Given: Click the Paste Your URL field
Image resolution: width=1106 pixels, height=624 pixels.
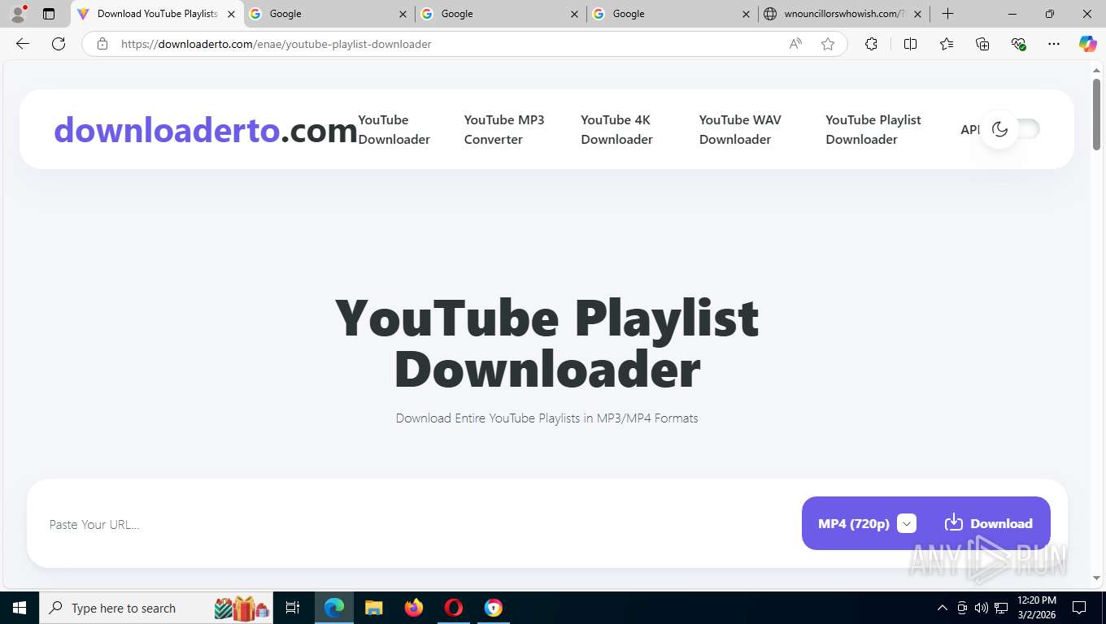Looking at the screenshot, I should tap(419, 524).
